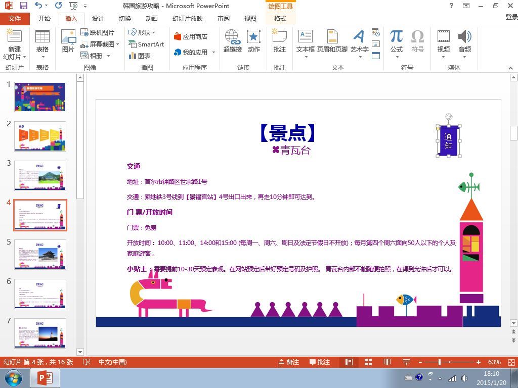
Task: Insert a 图表 chart
Action: pyautogui.click(x=140, y=56)
